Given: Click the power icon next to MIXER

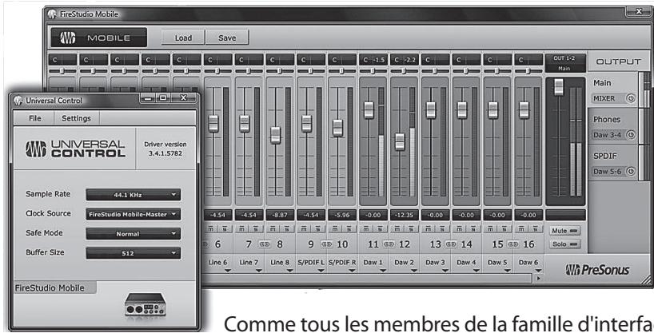Looking at the screenshot, I should [x=630, y=98].
